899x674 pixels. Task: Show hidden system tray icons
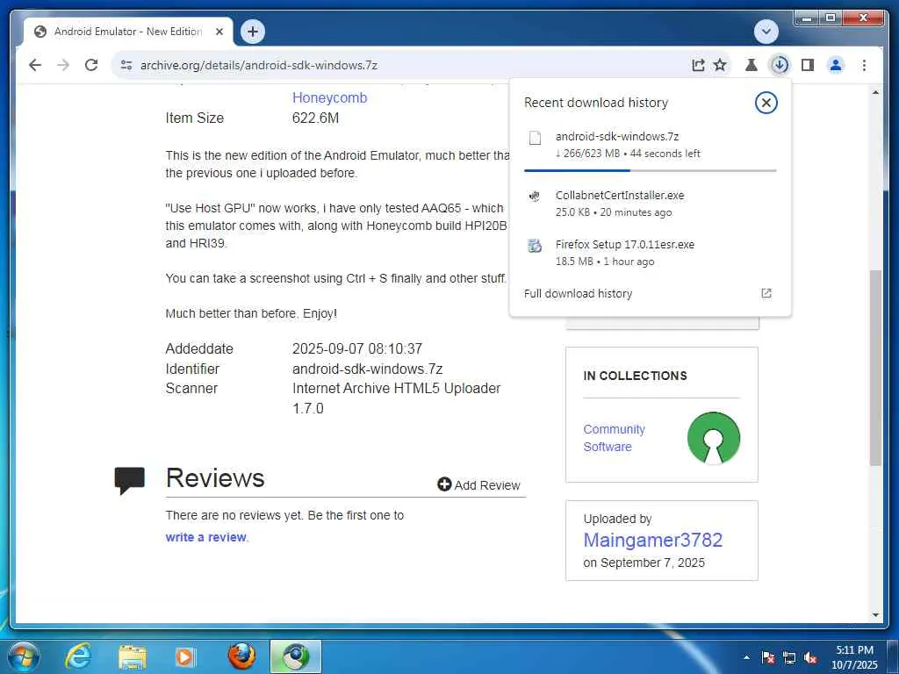(746, 657)
